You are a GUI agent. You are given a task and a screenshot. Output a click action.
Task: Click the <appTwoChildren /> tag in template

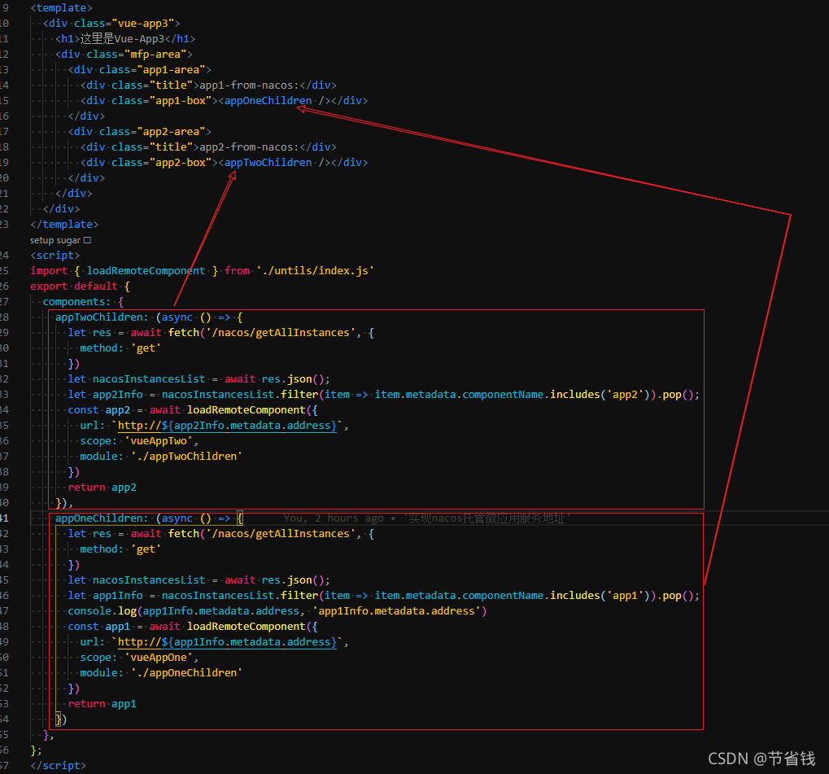click(x=274, y=163)
